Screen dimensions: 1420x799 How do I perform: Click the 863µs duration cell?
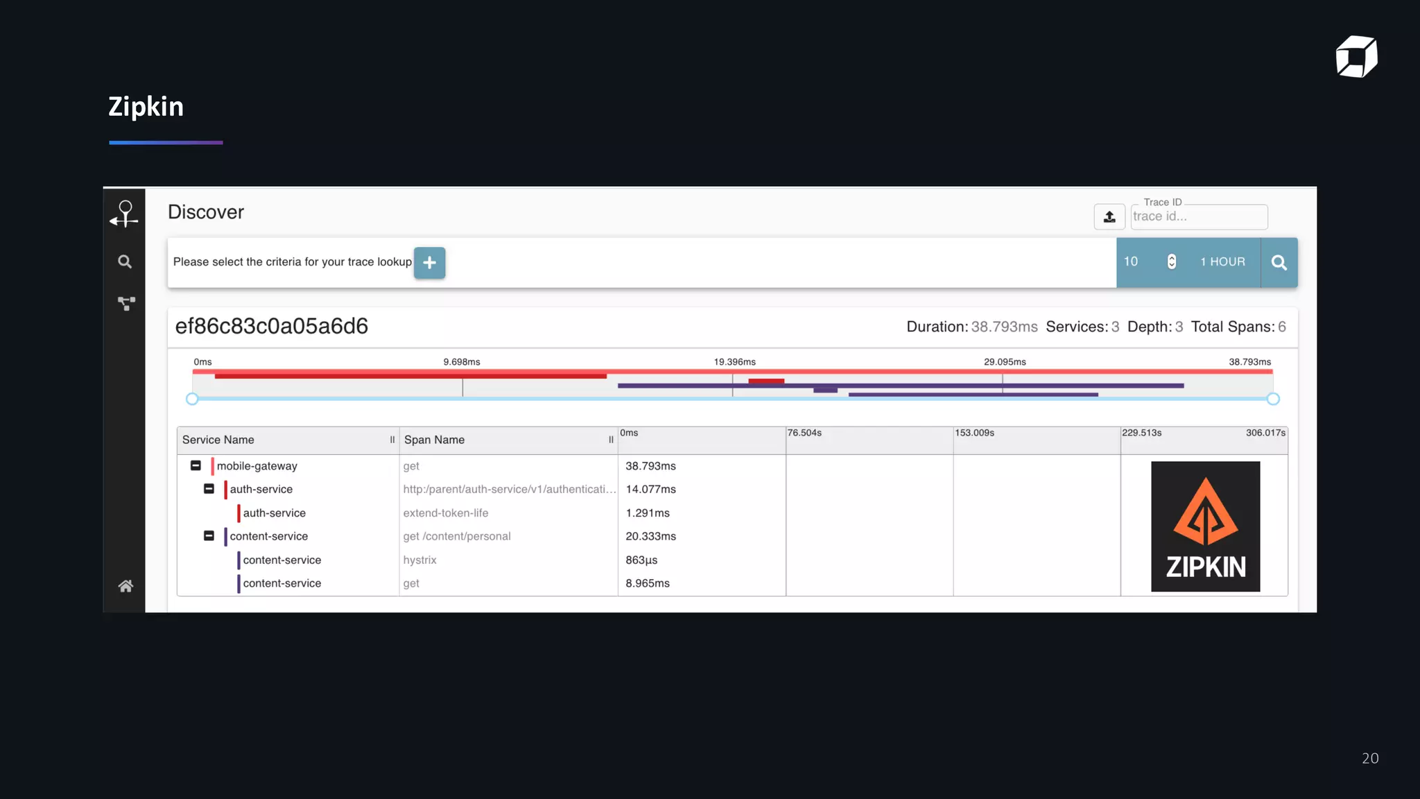[x=641, y=560]
